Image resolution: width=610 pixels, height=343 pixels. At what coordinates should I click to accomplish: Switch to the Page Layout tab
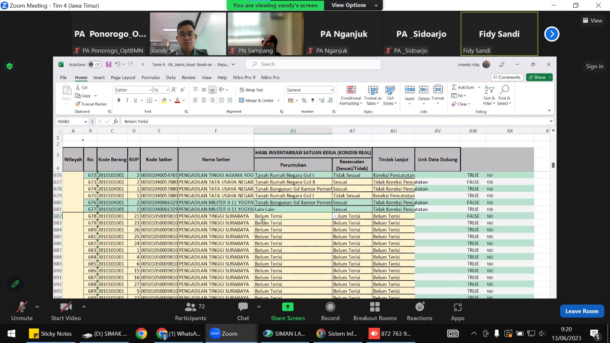(x=123, y=77)
